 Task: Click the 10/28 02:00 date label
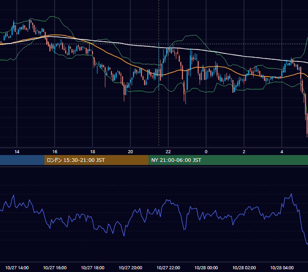click(x=244, y=267)
